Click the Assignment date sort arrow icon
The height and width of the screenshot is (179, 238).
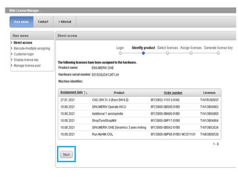[x=86, y=93]
